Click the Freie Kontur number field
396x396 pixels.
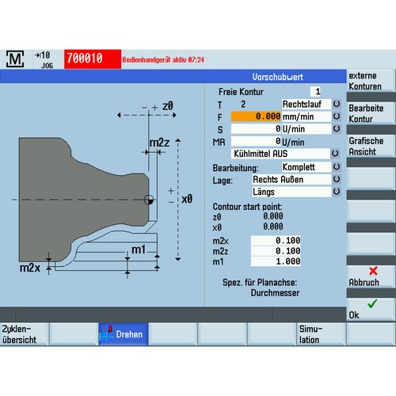[x=315, y=92]
